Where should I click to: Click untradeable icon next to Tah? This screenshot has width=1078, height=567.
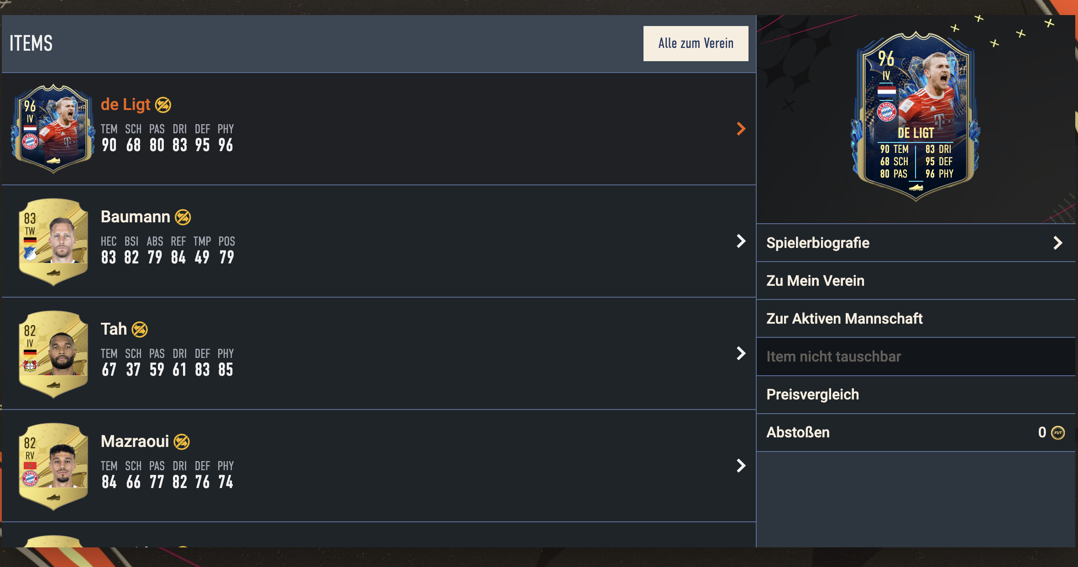click(x=140, y=330)
